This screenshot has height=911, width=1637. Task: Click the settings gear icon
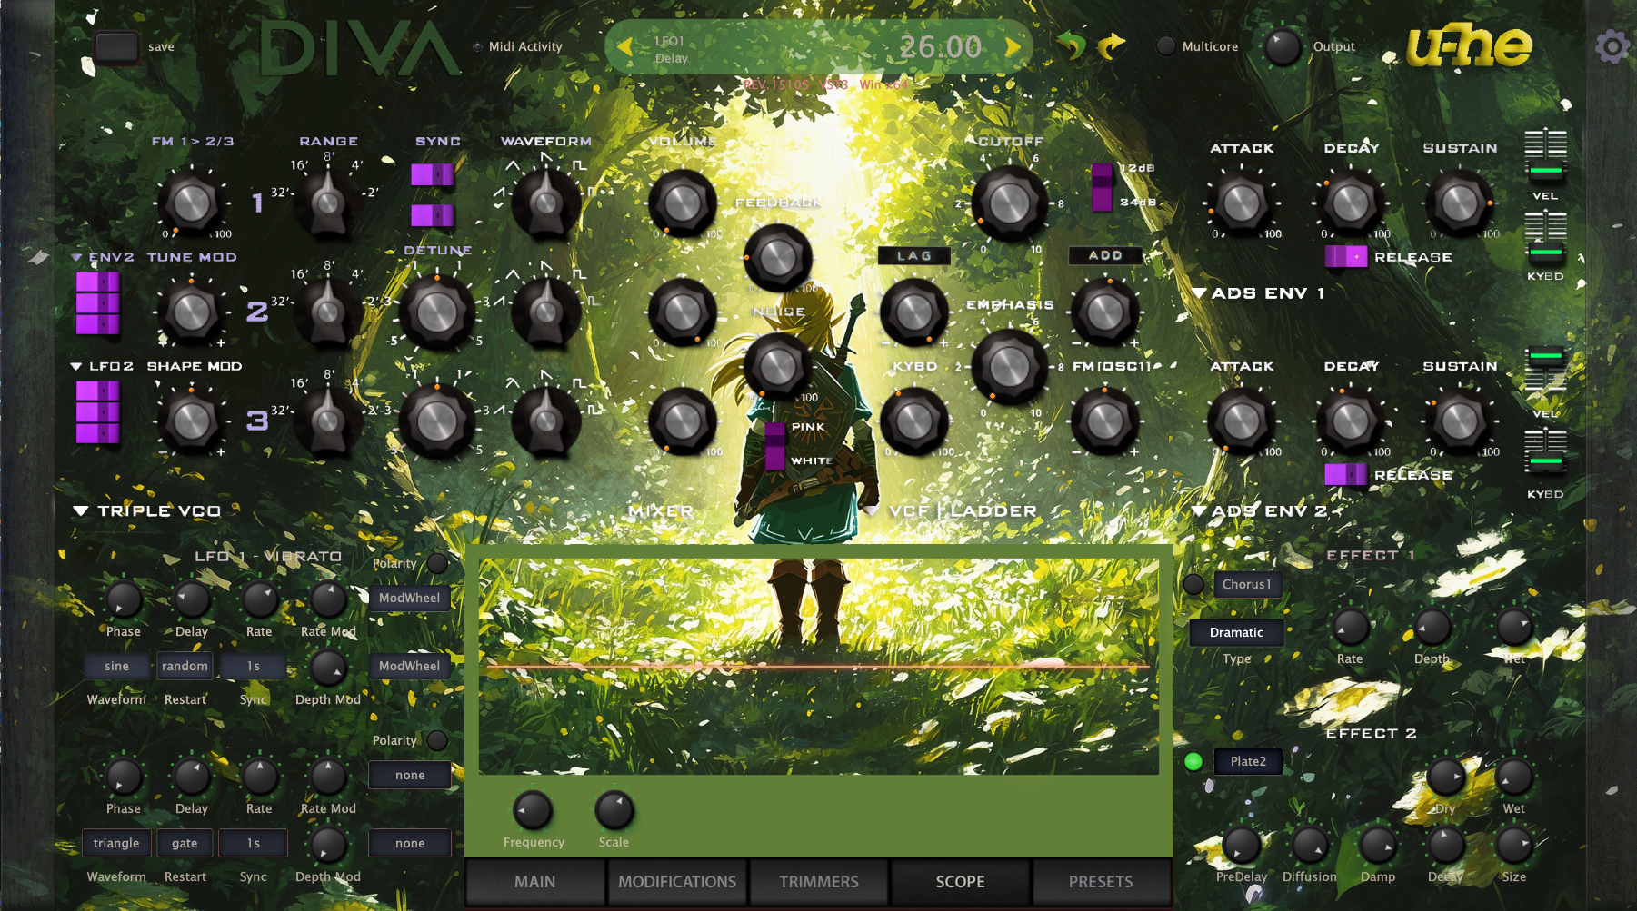point(1612,46)
